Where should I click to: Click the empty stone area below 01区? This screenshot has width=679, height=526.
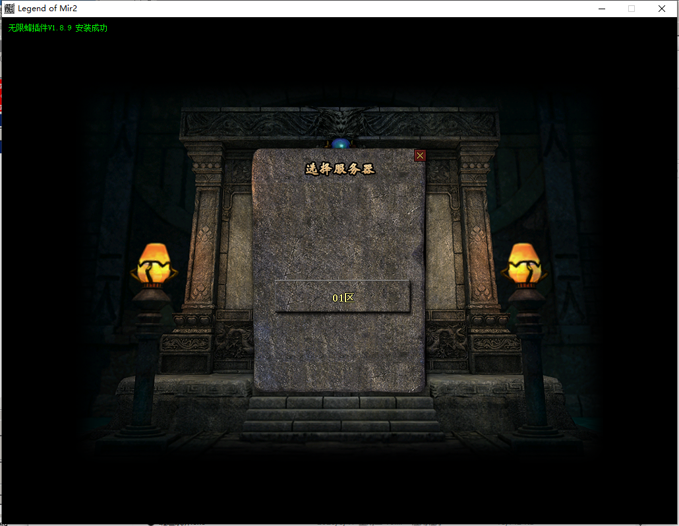339,350
